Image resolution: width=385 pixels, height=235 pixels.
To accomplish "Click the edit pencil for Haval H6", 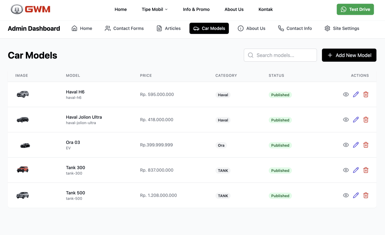I will click(356, 95).
